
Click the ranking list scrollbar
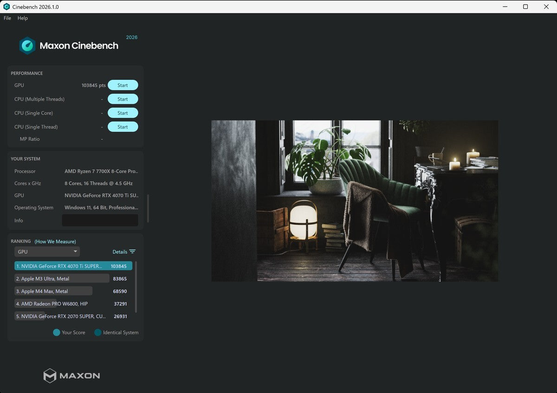click(136, 288)
